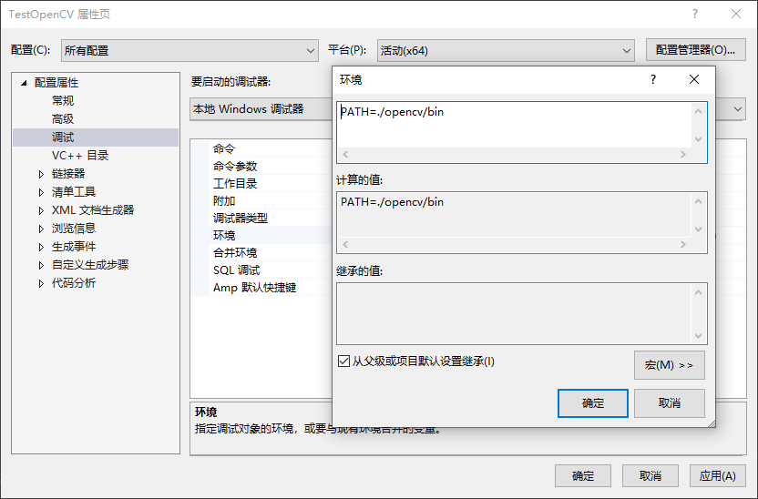This screenshot has width=758, height=499.
Task: Cancel the 环境 dialog with 取消
Action: [669, 403]
